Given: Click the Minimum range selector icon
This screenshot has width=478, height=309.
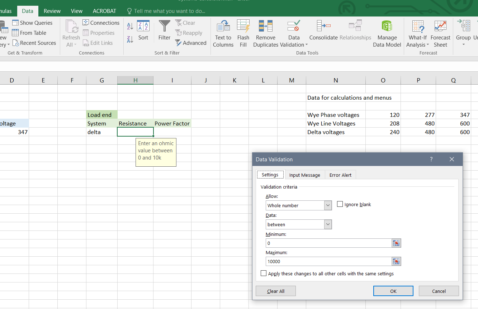Looking at the screenshot, I should 396,243.
